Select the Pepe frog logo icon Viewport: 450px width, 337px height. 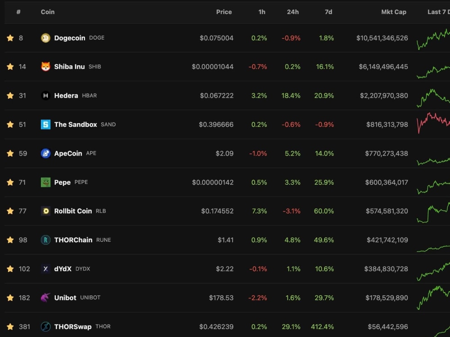(x=45, y=182)
